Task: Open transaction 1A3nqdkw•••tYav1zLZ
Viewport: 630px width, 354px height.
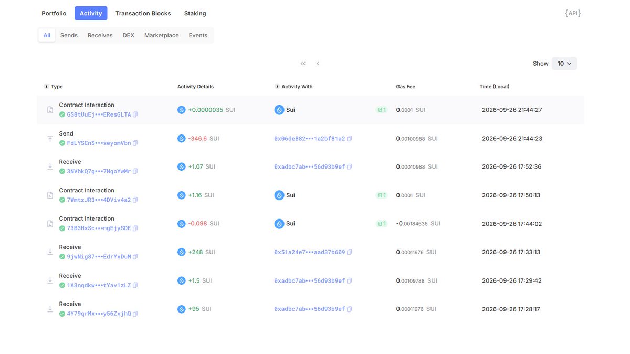Action: (99, 285)
